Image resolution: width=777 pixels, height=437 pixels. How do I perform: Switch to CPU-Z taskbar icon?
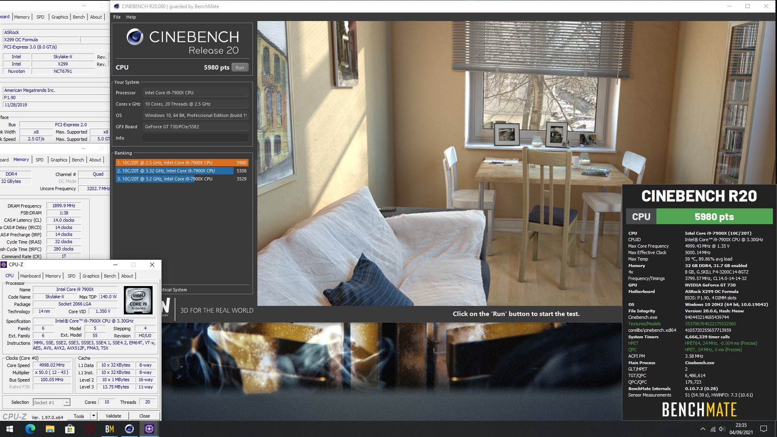(149, 429)
